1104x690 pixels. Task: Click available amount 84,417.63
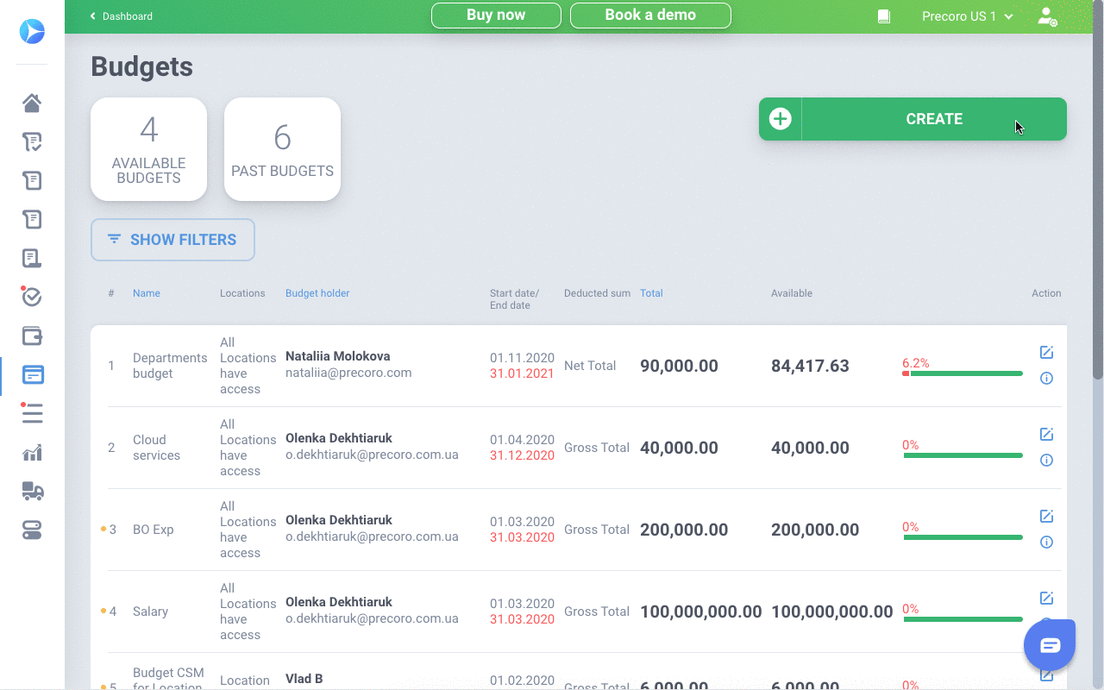[810, 366]
